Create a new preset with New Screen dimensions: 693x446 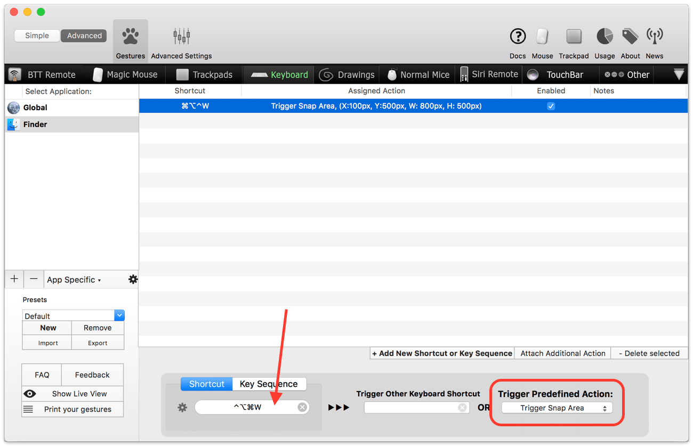(x=48, y=328)
